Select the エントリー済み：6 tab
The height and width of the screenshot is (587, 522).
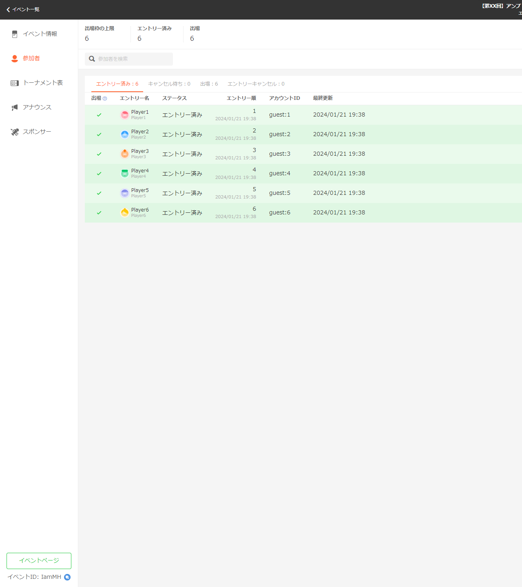tap(117, 84)
